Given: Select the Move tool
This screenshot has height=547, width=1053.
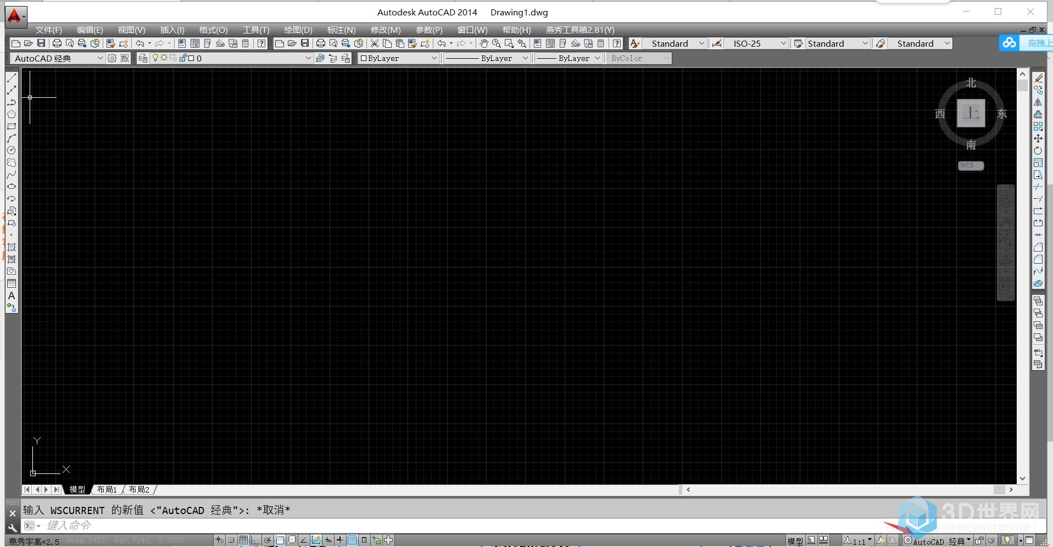Looking at the screenshot, I should [1038, 138].
